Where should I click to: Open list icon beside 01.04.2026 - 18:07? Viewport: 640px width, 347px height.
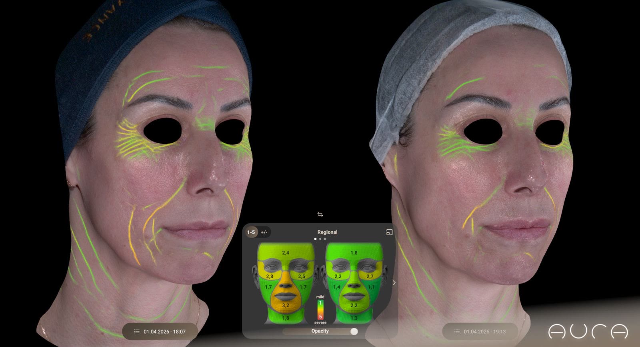click(137, 331)
